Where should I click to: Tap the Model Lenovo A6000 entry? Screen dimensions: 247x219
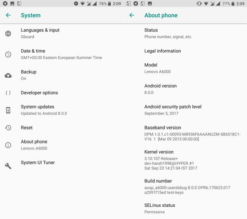coord(185,68)
